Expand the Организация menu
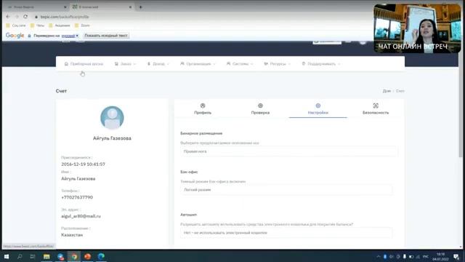 click(x=198, y=64)
